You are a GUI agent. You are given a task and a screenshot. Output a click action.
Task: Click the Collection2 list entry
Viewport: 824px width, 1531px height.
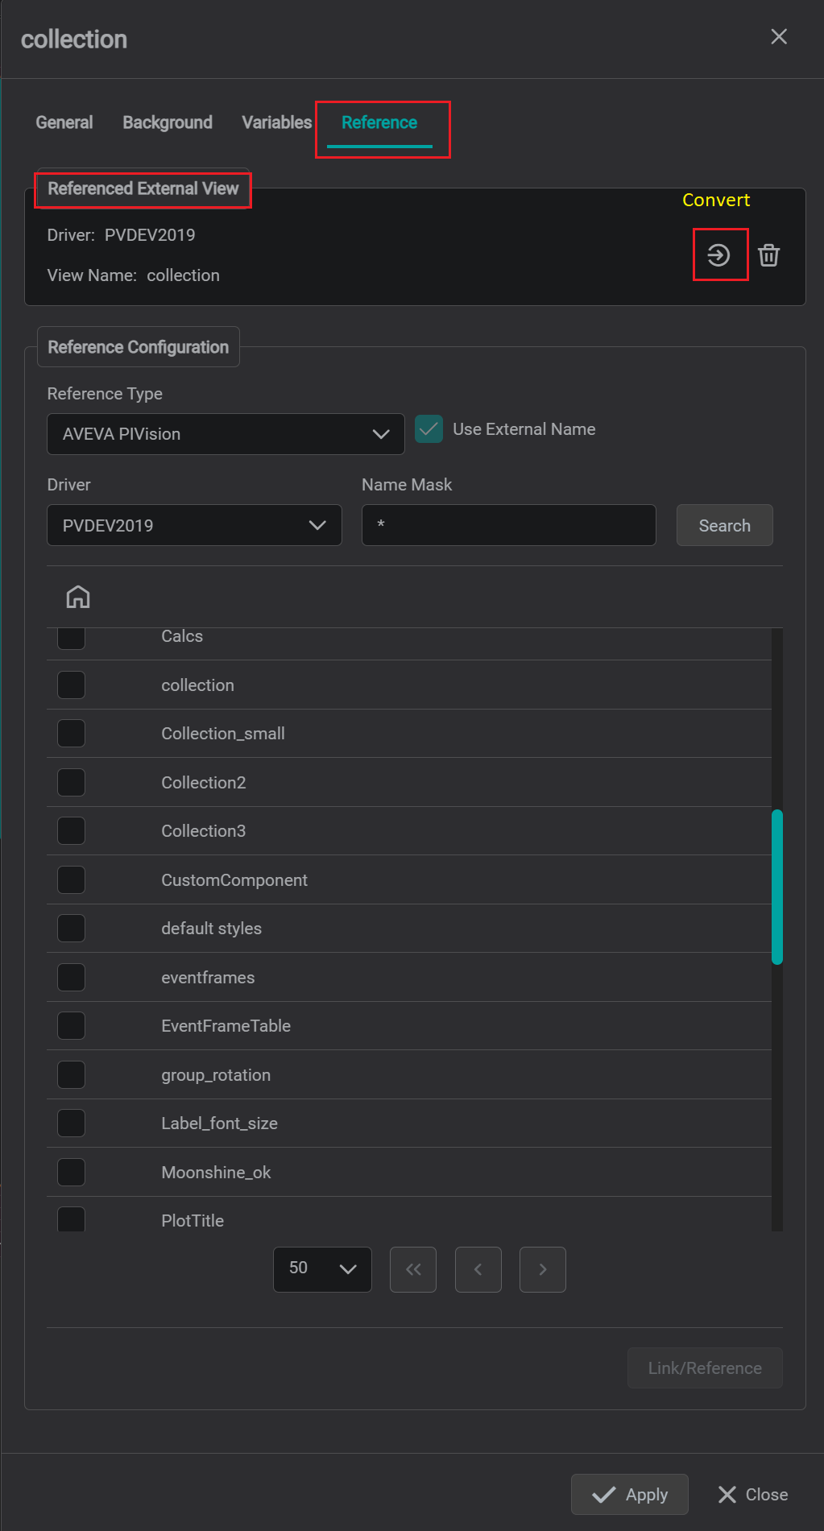204,783
